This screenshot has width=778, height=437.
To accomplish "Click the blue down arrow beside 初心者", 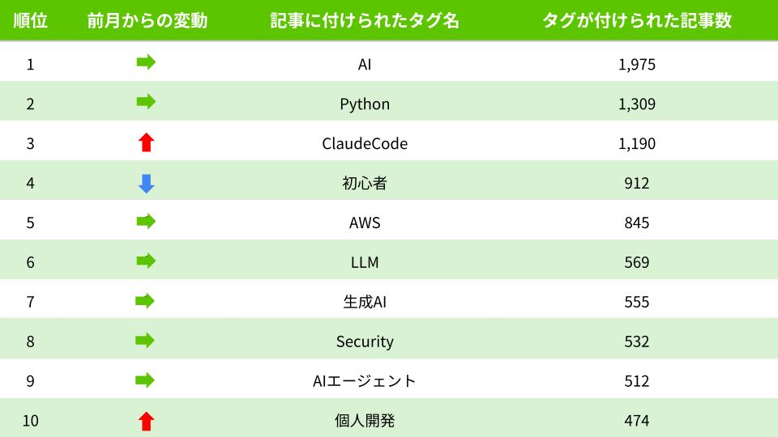I will (x=146, y=184).
